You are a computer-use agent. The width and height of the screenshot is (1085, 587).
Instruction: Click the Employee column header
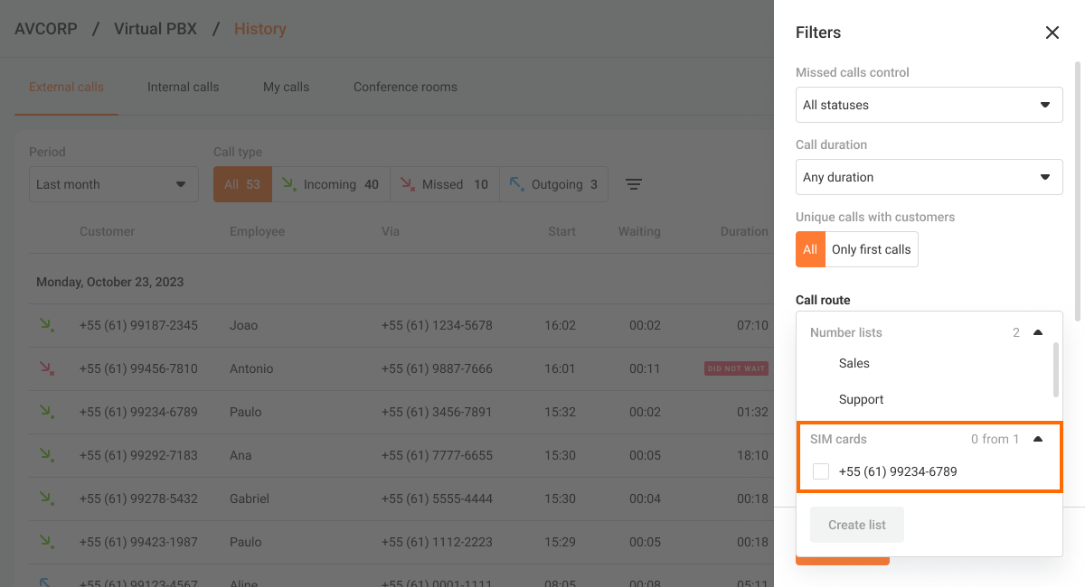(x=257, y=231)
